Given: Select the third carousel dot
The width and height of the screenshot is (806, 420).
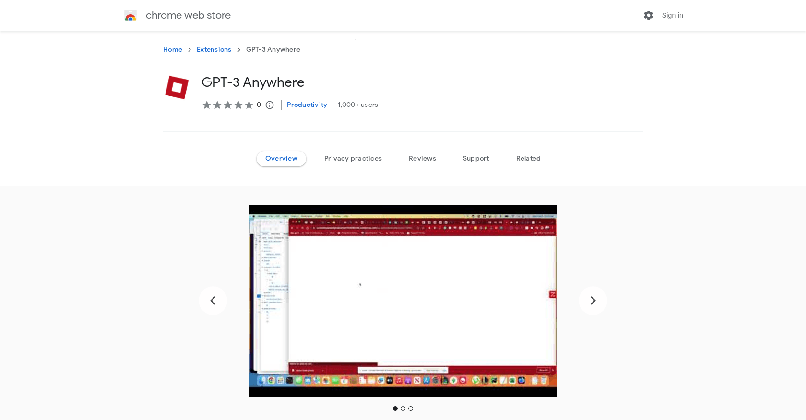Looking at the screenshot, I should 411,408.
